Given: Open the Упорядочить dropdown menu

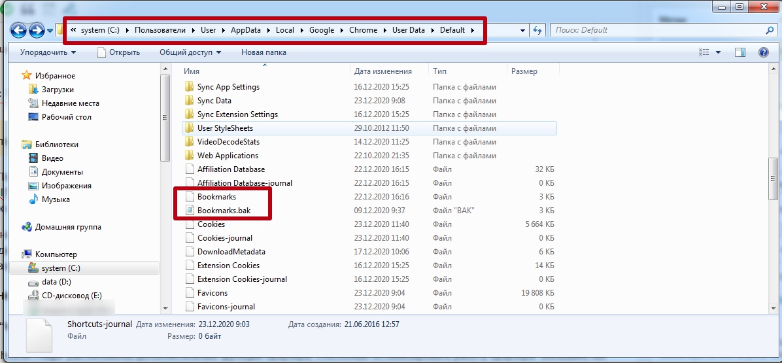Looking at the screenshot, I should pos(48,52).
